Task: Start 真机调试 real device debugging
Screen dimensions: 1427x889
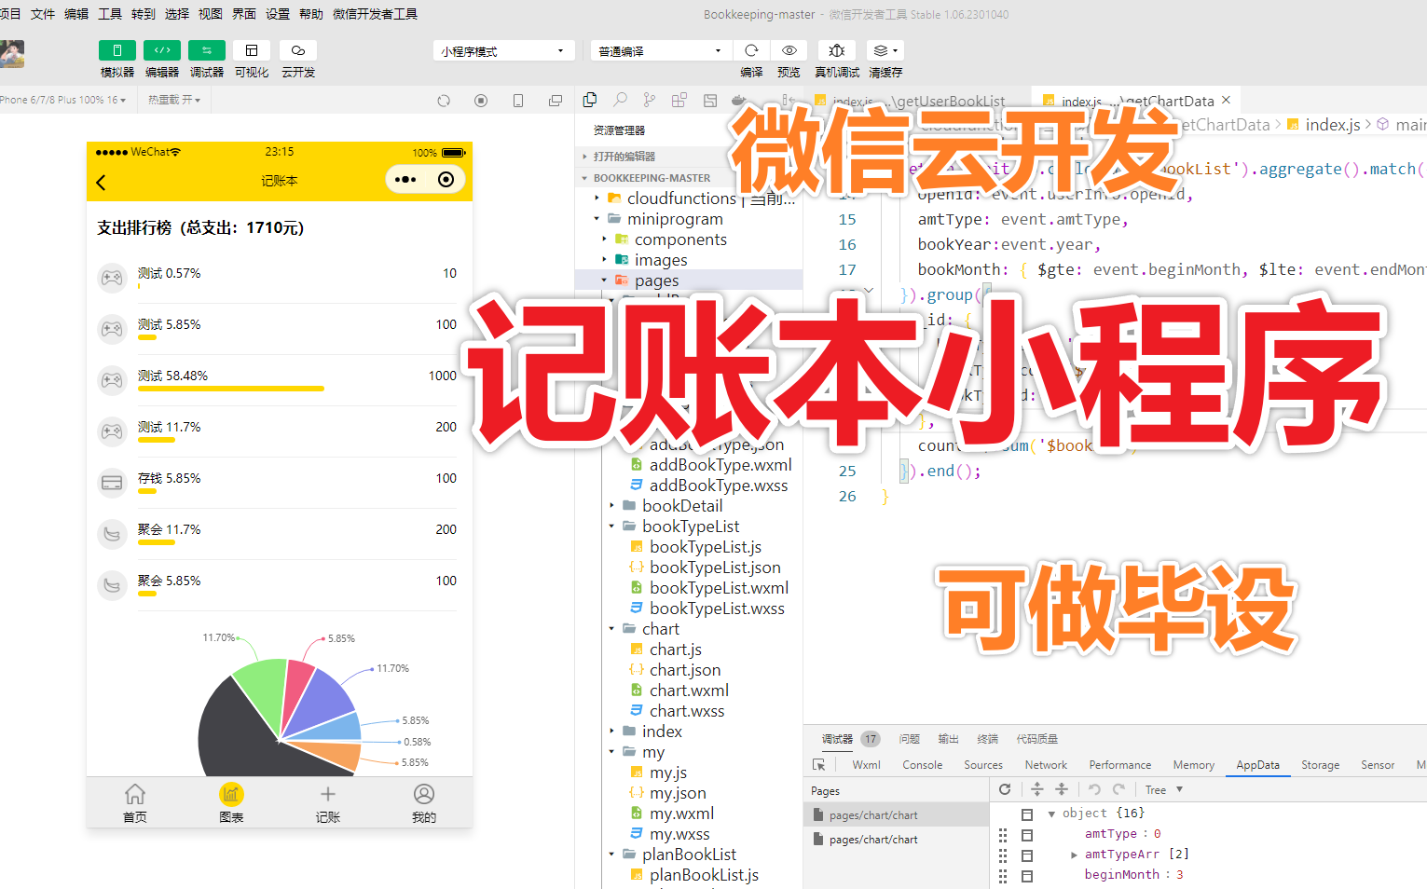Action: [x=837, y=50]
